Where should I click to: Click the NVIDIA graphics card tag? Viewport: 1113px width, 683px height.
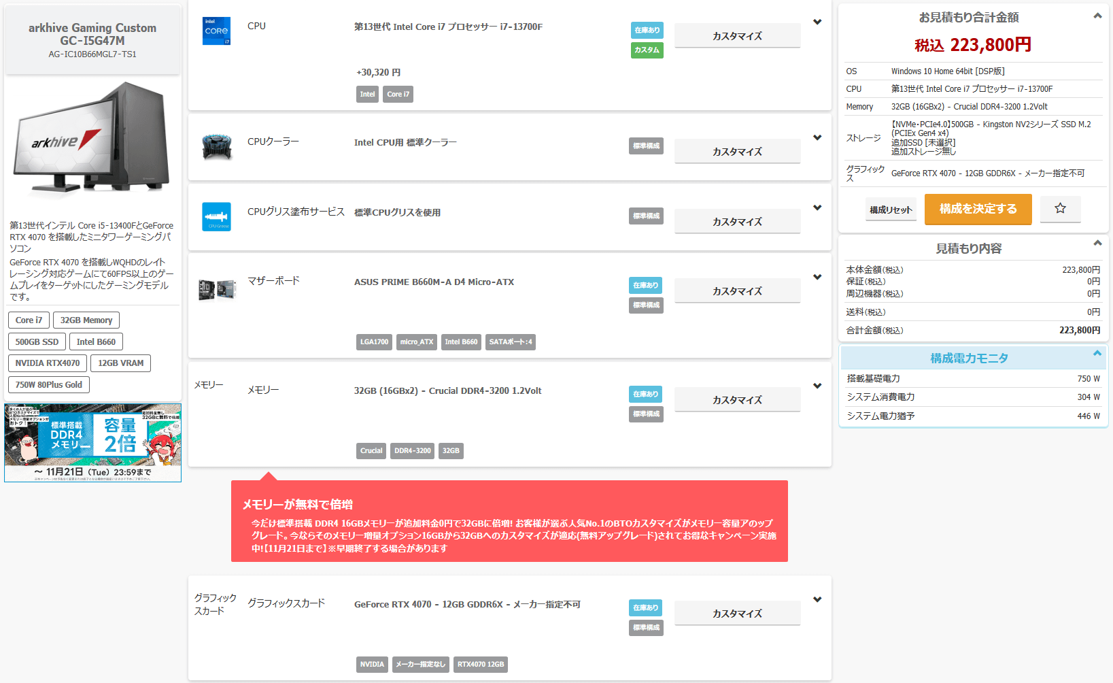click(x=372, y=665)
